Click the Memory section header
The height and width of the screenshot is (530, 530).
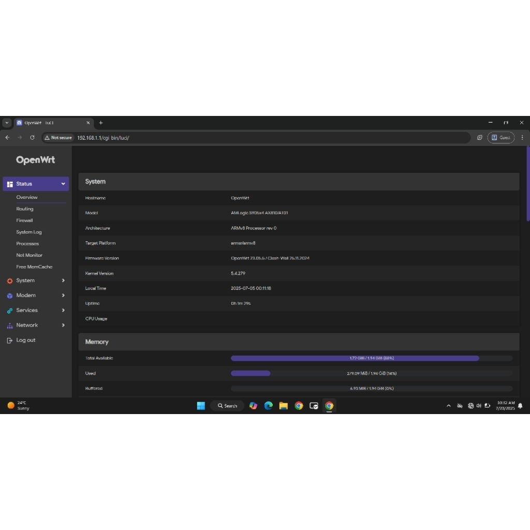coord(299,342)
